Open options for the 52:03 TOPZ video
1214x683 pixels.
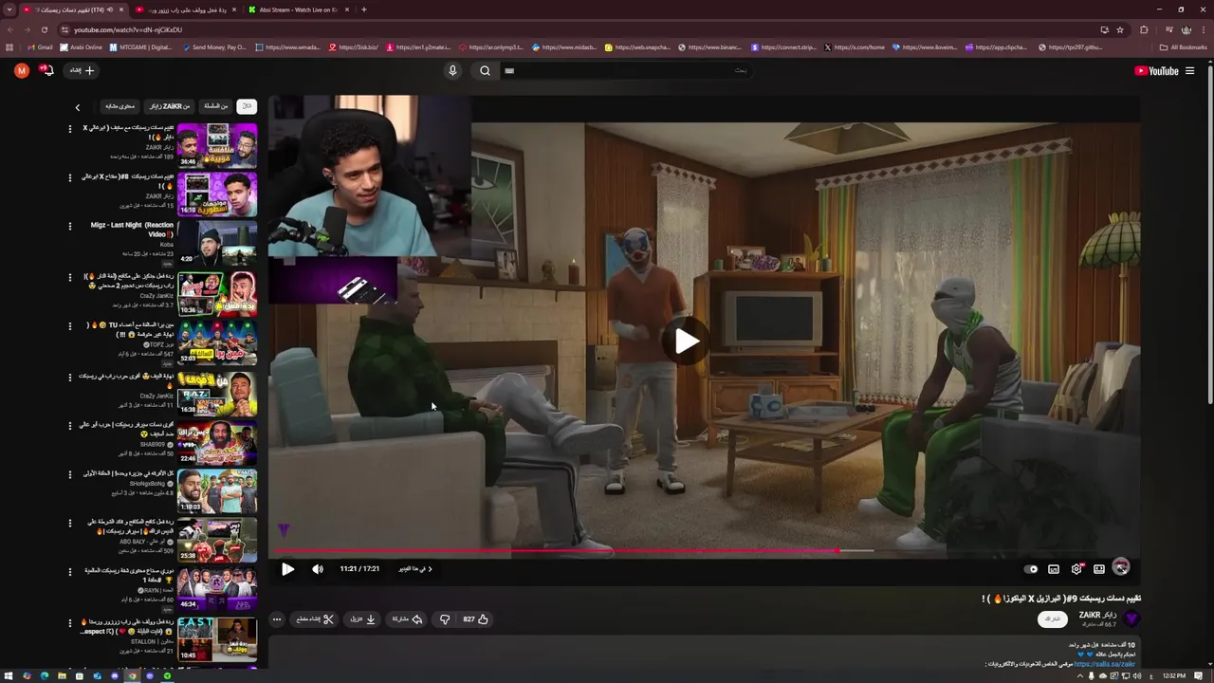click(69, 326)
